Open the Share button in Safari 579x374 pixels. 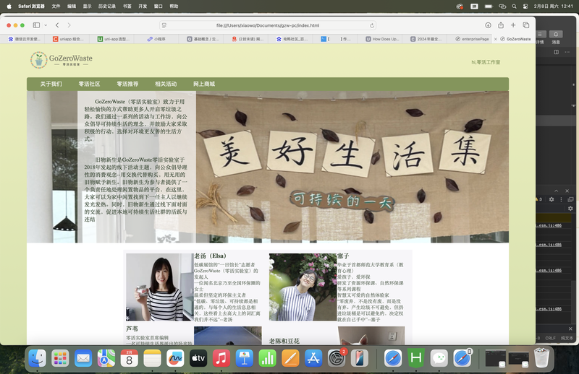(x=501, y=25)
